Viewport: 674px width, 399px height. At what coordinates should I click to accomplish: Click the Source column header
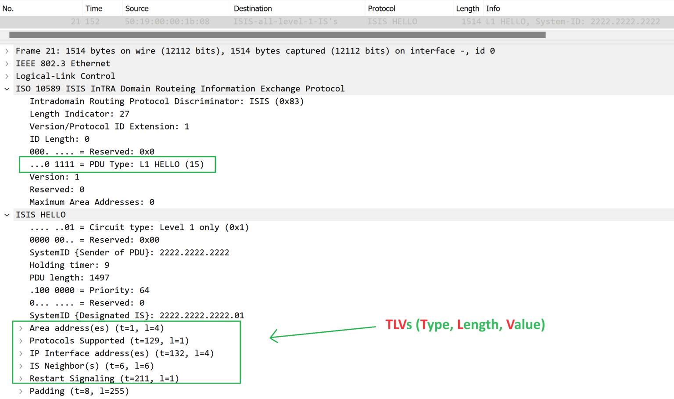[136, 8]
